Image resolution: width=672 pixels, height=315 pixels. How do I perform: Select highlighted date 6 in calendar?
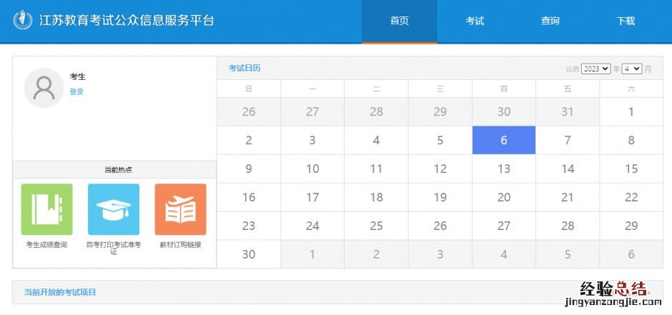(x=503, y=140)
